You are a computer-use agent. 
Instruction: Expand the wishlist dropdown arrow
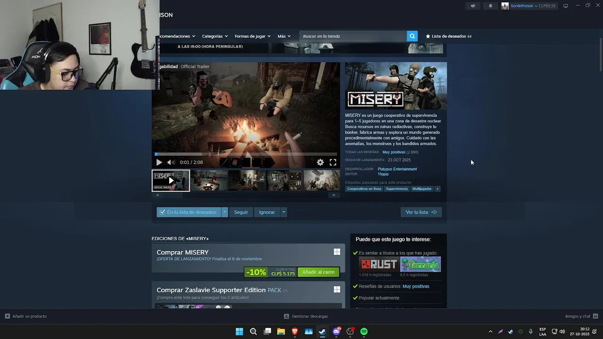click(x=225, y=212)
